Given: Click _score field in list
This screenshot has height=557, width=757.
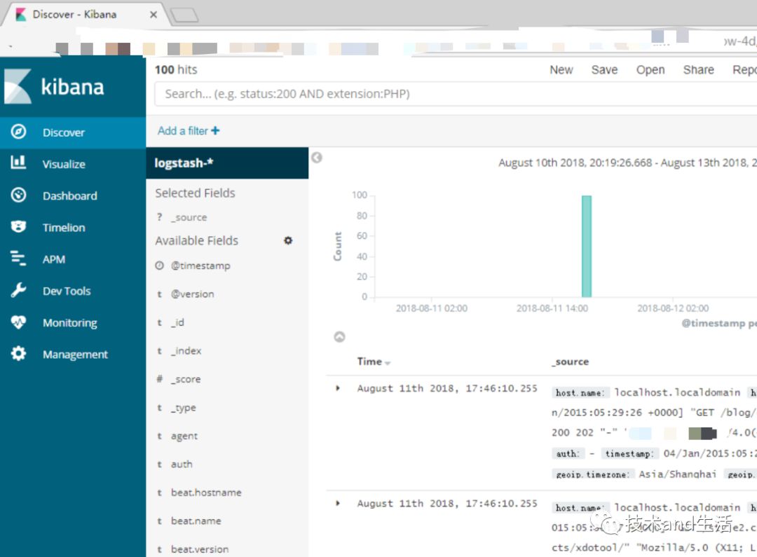Looking at the screenshot, I should (x=186, y=379).
